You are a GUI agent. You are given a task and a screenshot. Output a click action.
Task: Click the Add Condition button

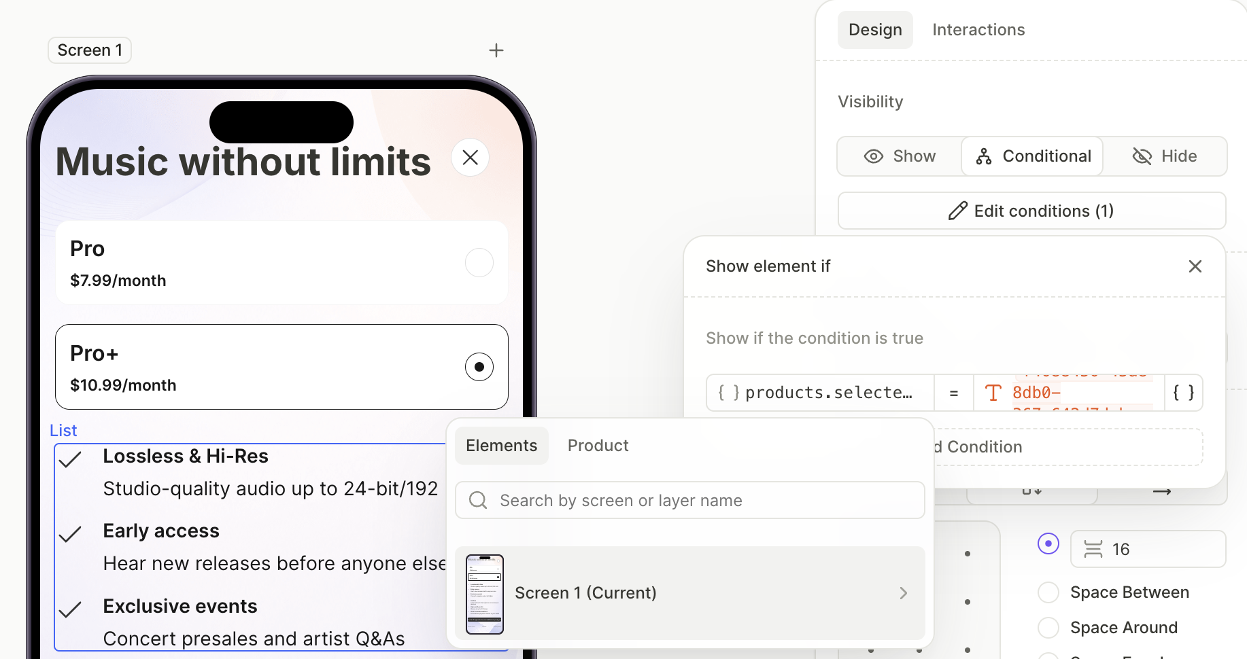[1067, 447]
